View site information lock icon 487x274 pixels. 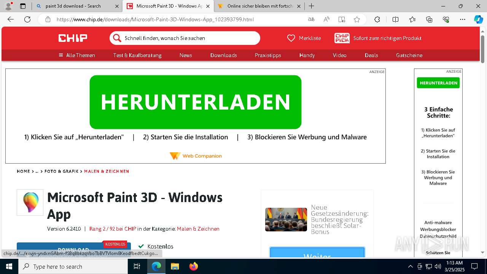48,19
